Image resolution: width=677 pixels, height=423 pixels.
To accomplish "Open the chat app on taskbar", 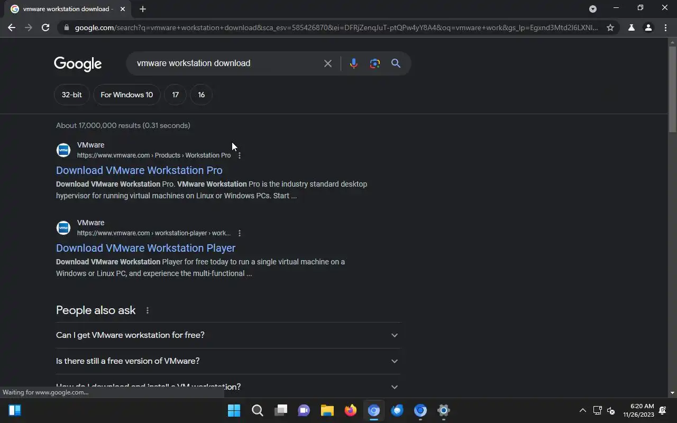I will tap(304, 410).
